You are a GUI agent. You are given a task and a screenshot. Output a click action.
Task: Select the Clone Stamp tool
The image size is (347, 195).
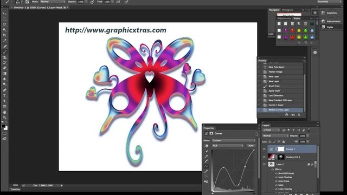[4, 57]
